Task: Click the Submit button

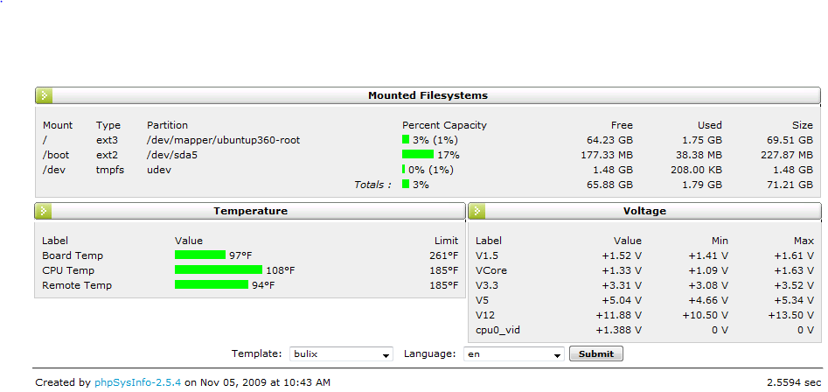Action: pyautogui.click(x=596, y=354)
